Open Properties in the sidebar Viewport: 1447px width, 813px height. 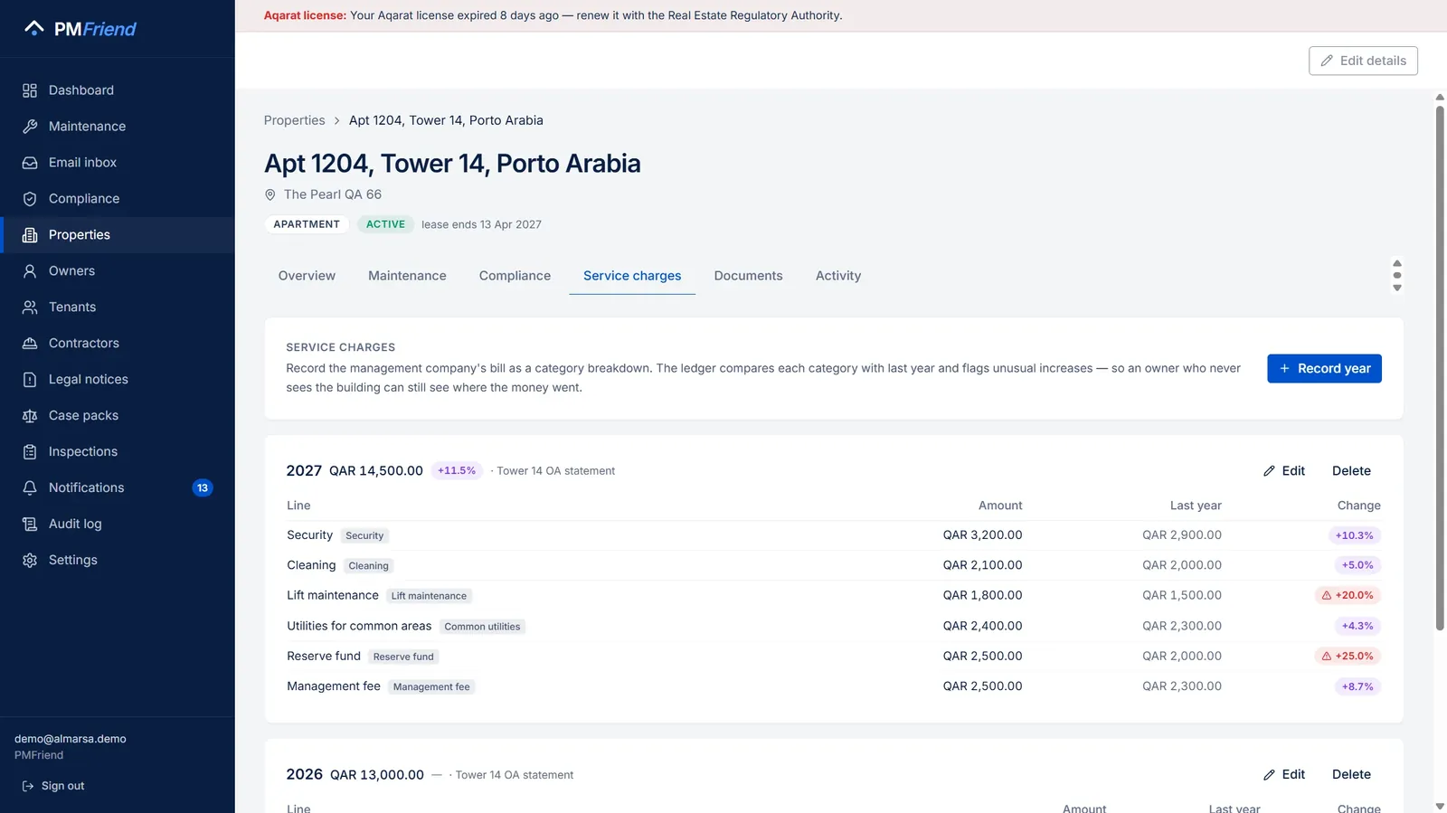point(118,235)
